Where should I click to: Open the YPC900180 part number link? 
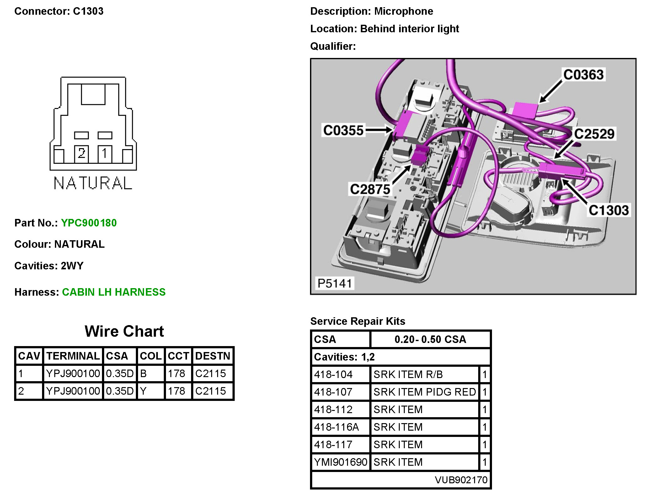(89, 223)
